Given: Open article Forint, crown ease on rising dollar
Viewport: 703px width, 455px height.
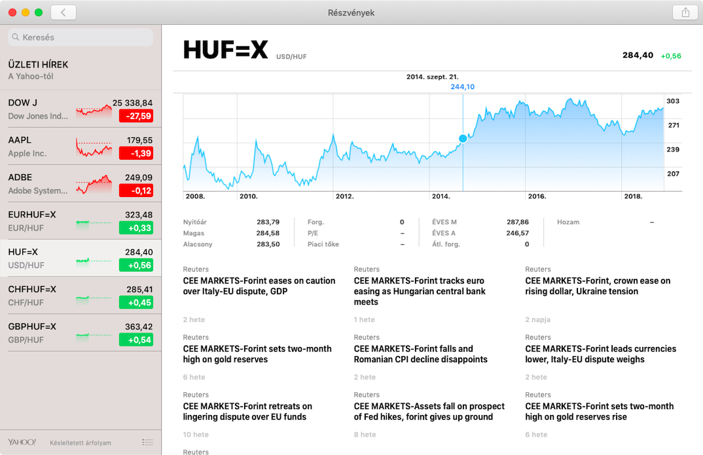Looking at the screenshot, I should (x=598, y=286).
